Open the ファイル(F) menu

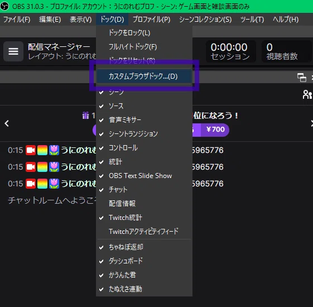[x=17, y=20]
